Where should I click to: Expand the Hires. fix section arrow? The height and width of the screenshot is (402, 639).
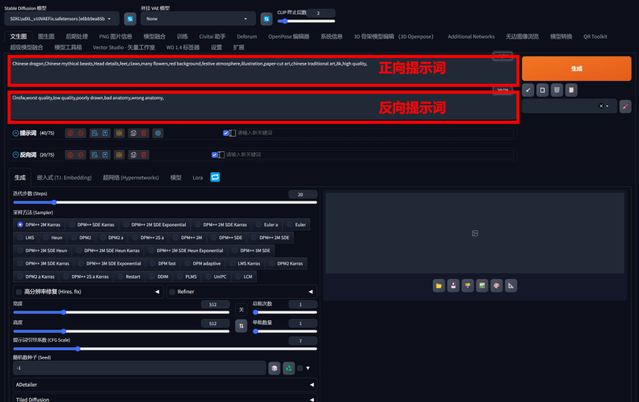pos(157,292)
